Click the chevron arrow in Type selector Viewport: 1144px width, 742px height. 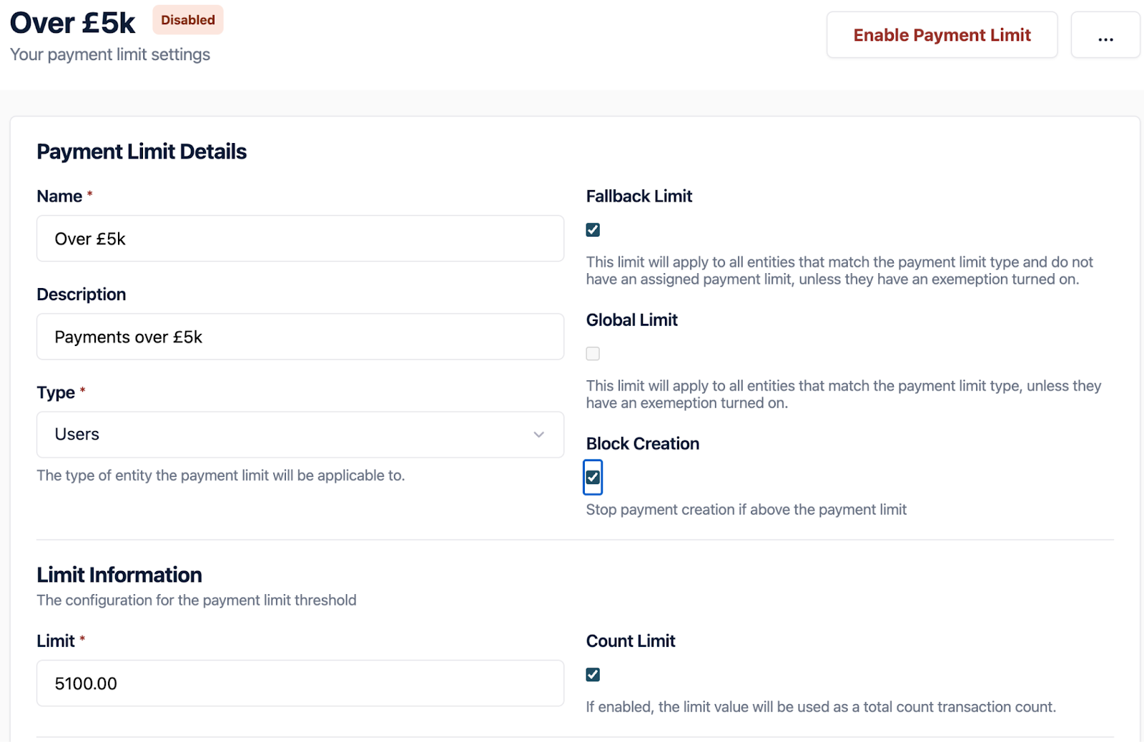pos(538,435)
